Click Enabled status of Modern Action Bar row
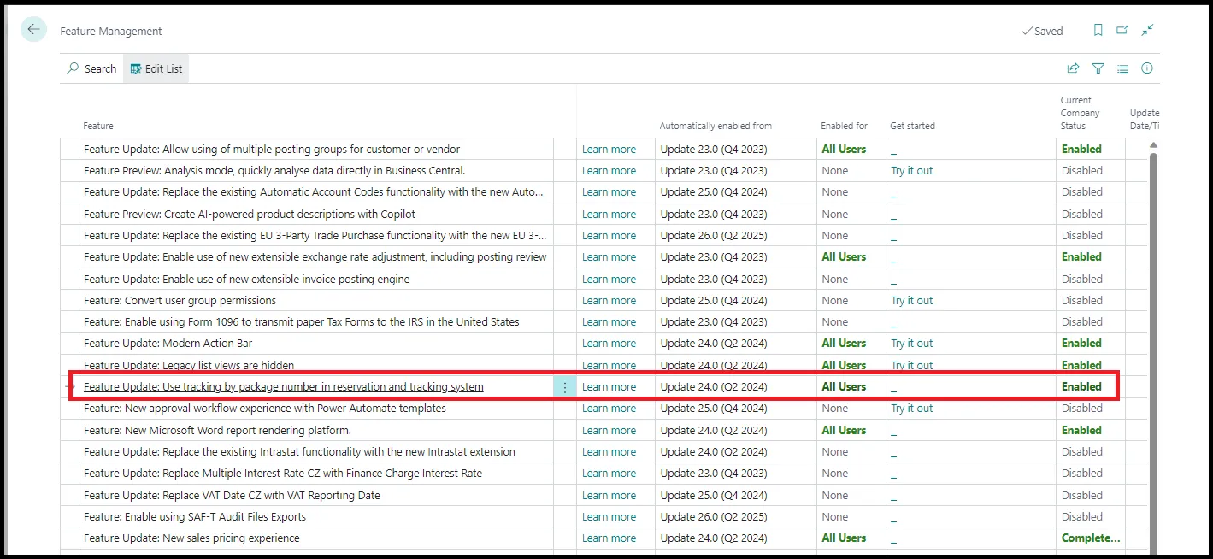This screenshot has width=1213, height=559. (1081, 344)
